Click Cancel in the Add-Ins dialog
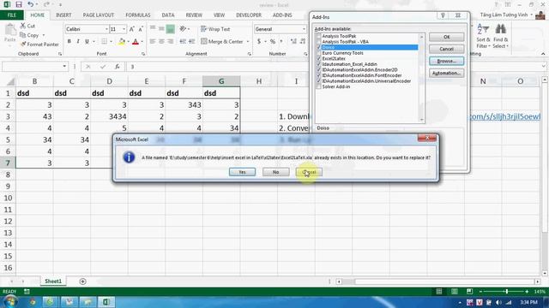This screenshot has height=308, width=549. click(446, 49)
